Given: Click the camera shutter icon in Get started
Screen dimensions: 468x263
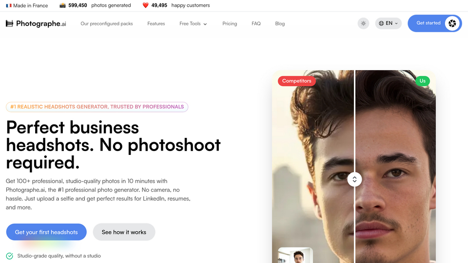Looking at the screenshot, I should pyautogui.click(x=452, y=23).
